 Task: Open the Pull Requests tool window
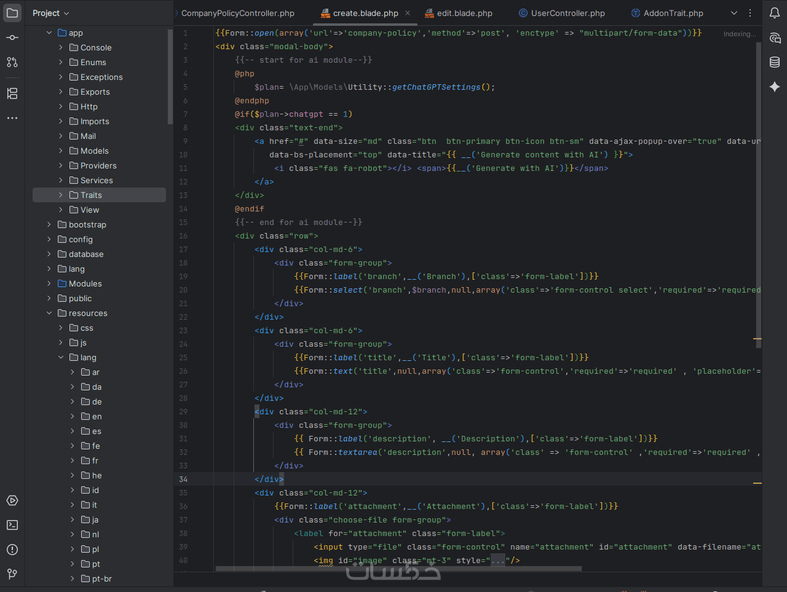coord(12,62)
